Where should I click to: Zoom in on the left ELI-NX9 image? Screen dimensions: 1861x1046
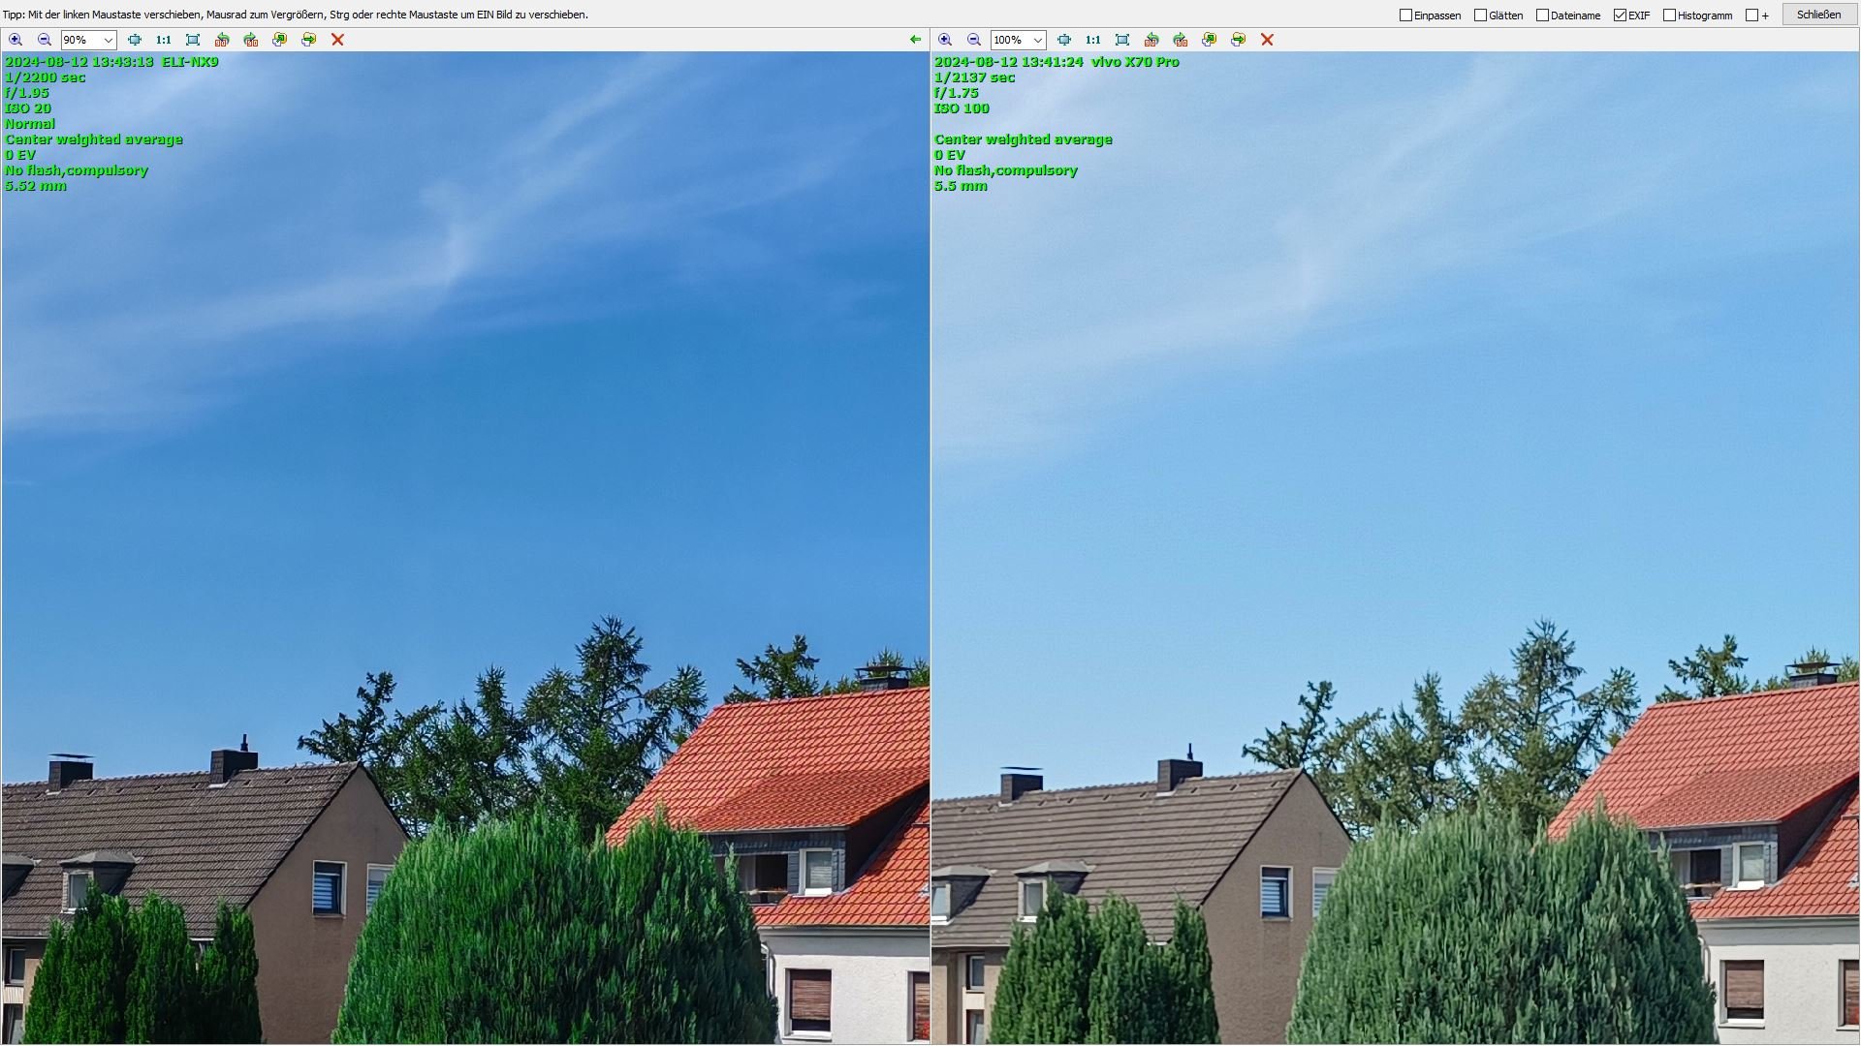click(x=16, y=40)
